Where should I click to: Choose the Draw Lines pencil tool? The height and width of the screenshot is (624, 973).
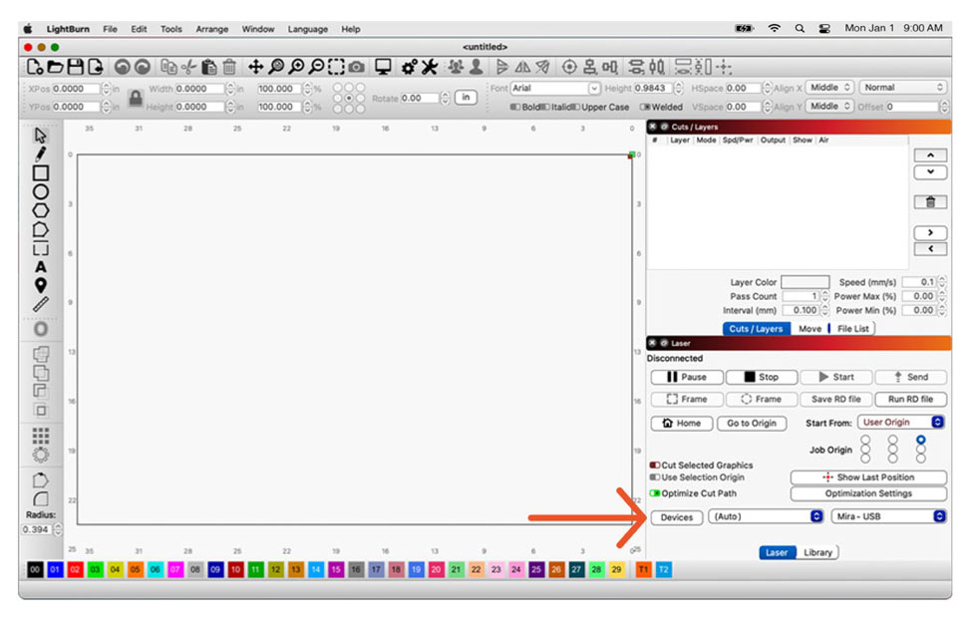(x=40, y=154)
